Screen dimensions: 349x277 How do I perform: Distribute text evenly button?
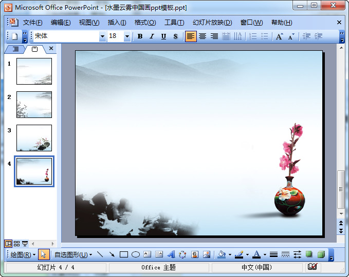pyautogui.click(x=226, y=36)
